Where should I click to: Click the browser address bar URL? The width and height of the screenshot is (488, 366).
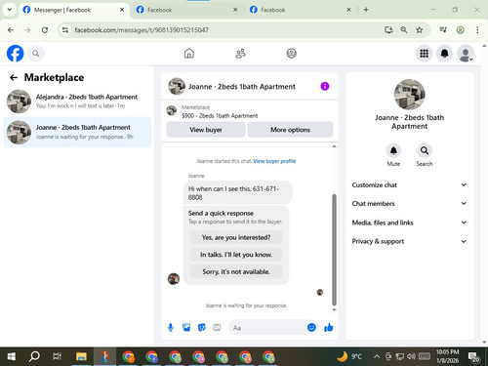pos(142,30)
